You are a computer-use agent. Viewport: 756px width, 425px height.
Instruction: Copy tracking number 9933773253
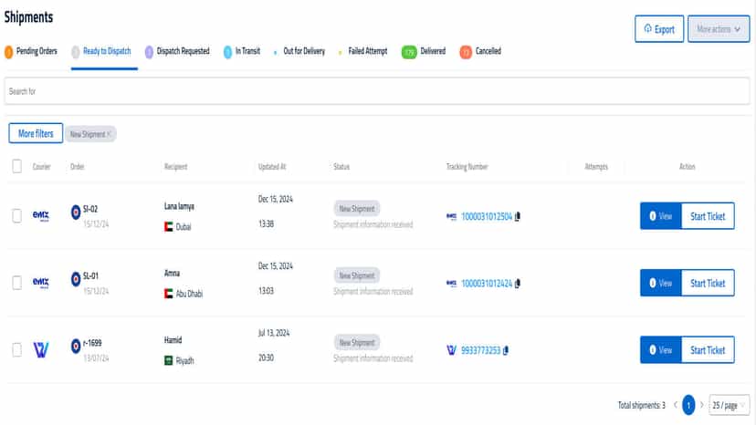coord(506,350)
